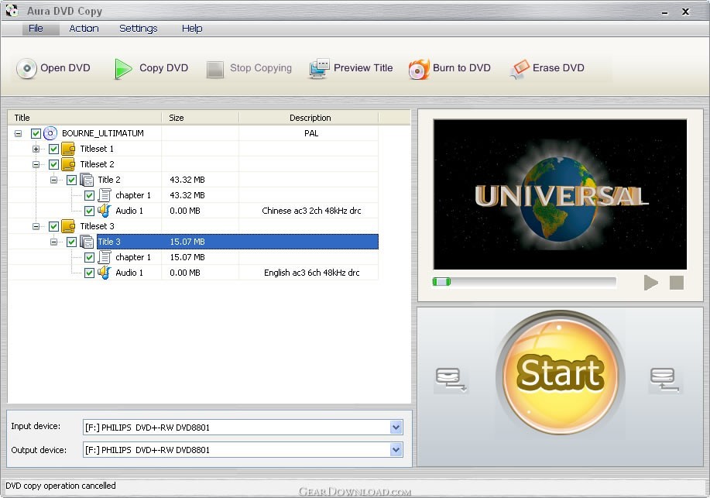Collapse the Titleset 2 node
710x498 pixels.
[36, 164]
